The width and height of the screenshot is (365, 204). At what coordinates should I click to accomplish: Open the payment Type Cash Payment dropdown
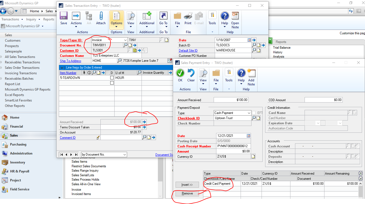[249, 113]
